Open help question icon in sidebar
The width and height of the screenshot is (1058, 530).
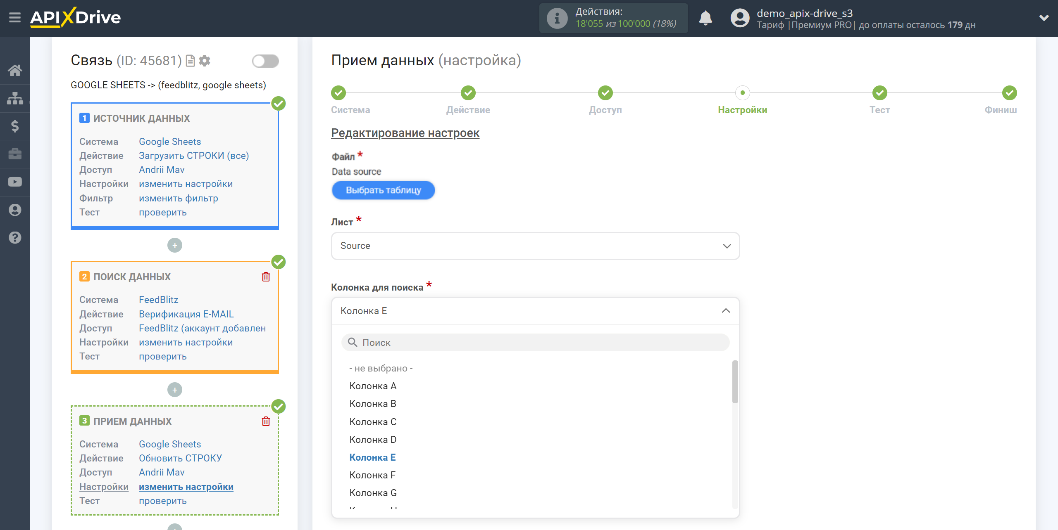click(x=15, y=238)
